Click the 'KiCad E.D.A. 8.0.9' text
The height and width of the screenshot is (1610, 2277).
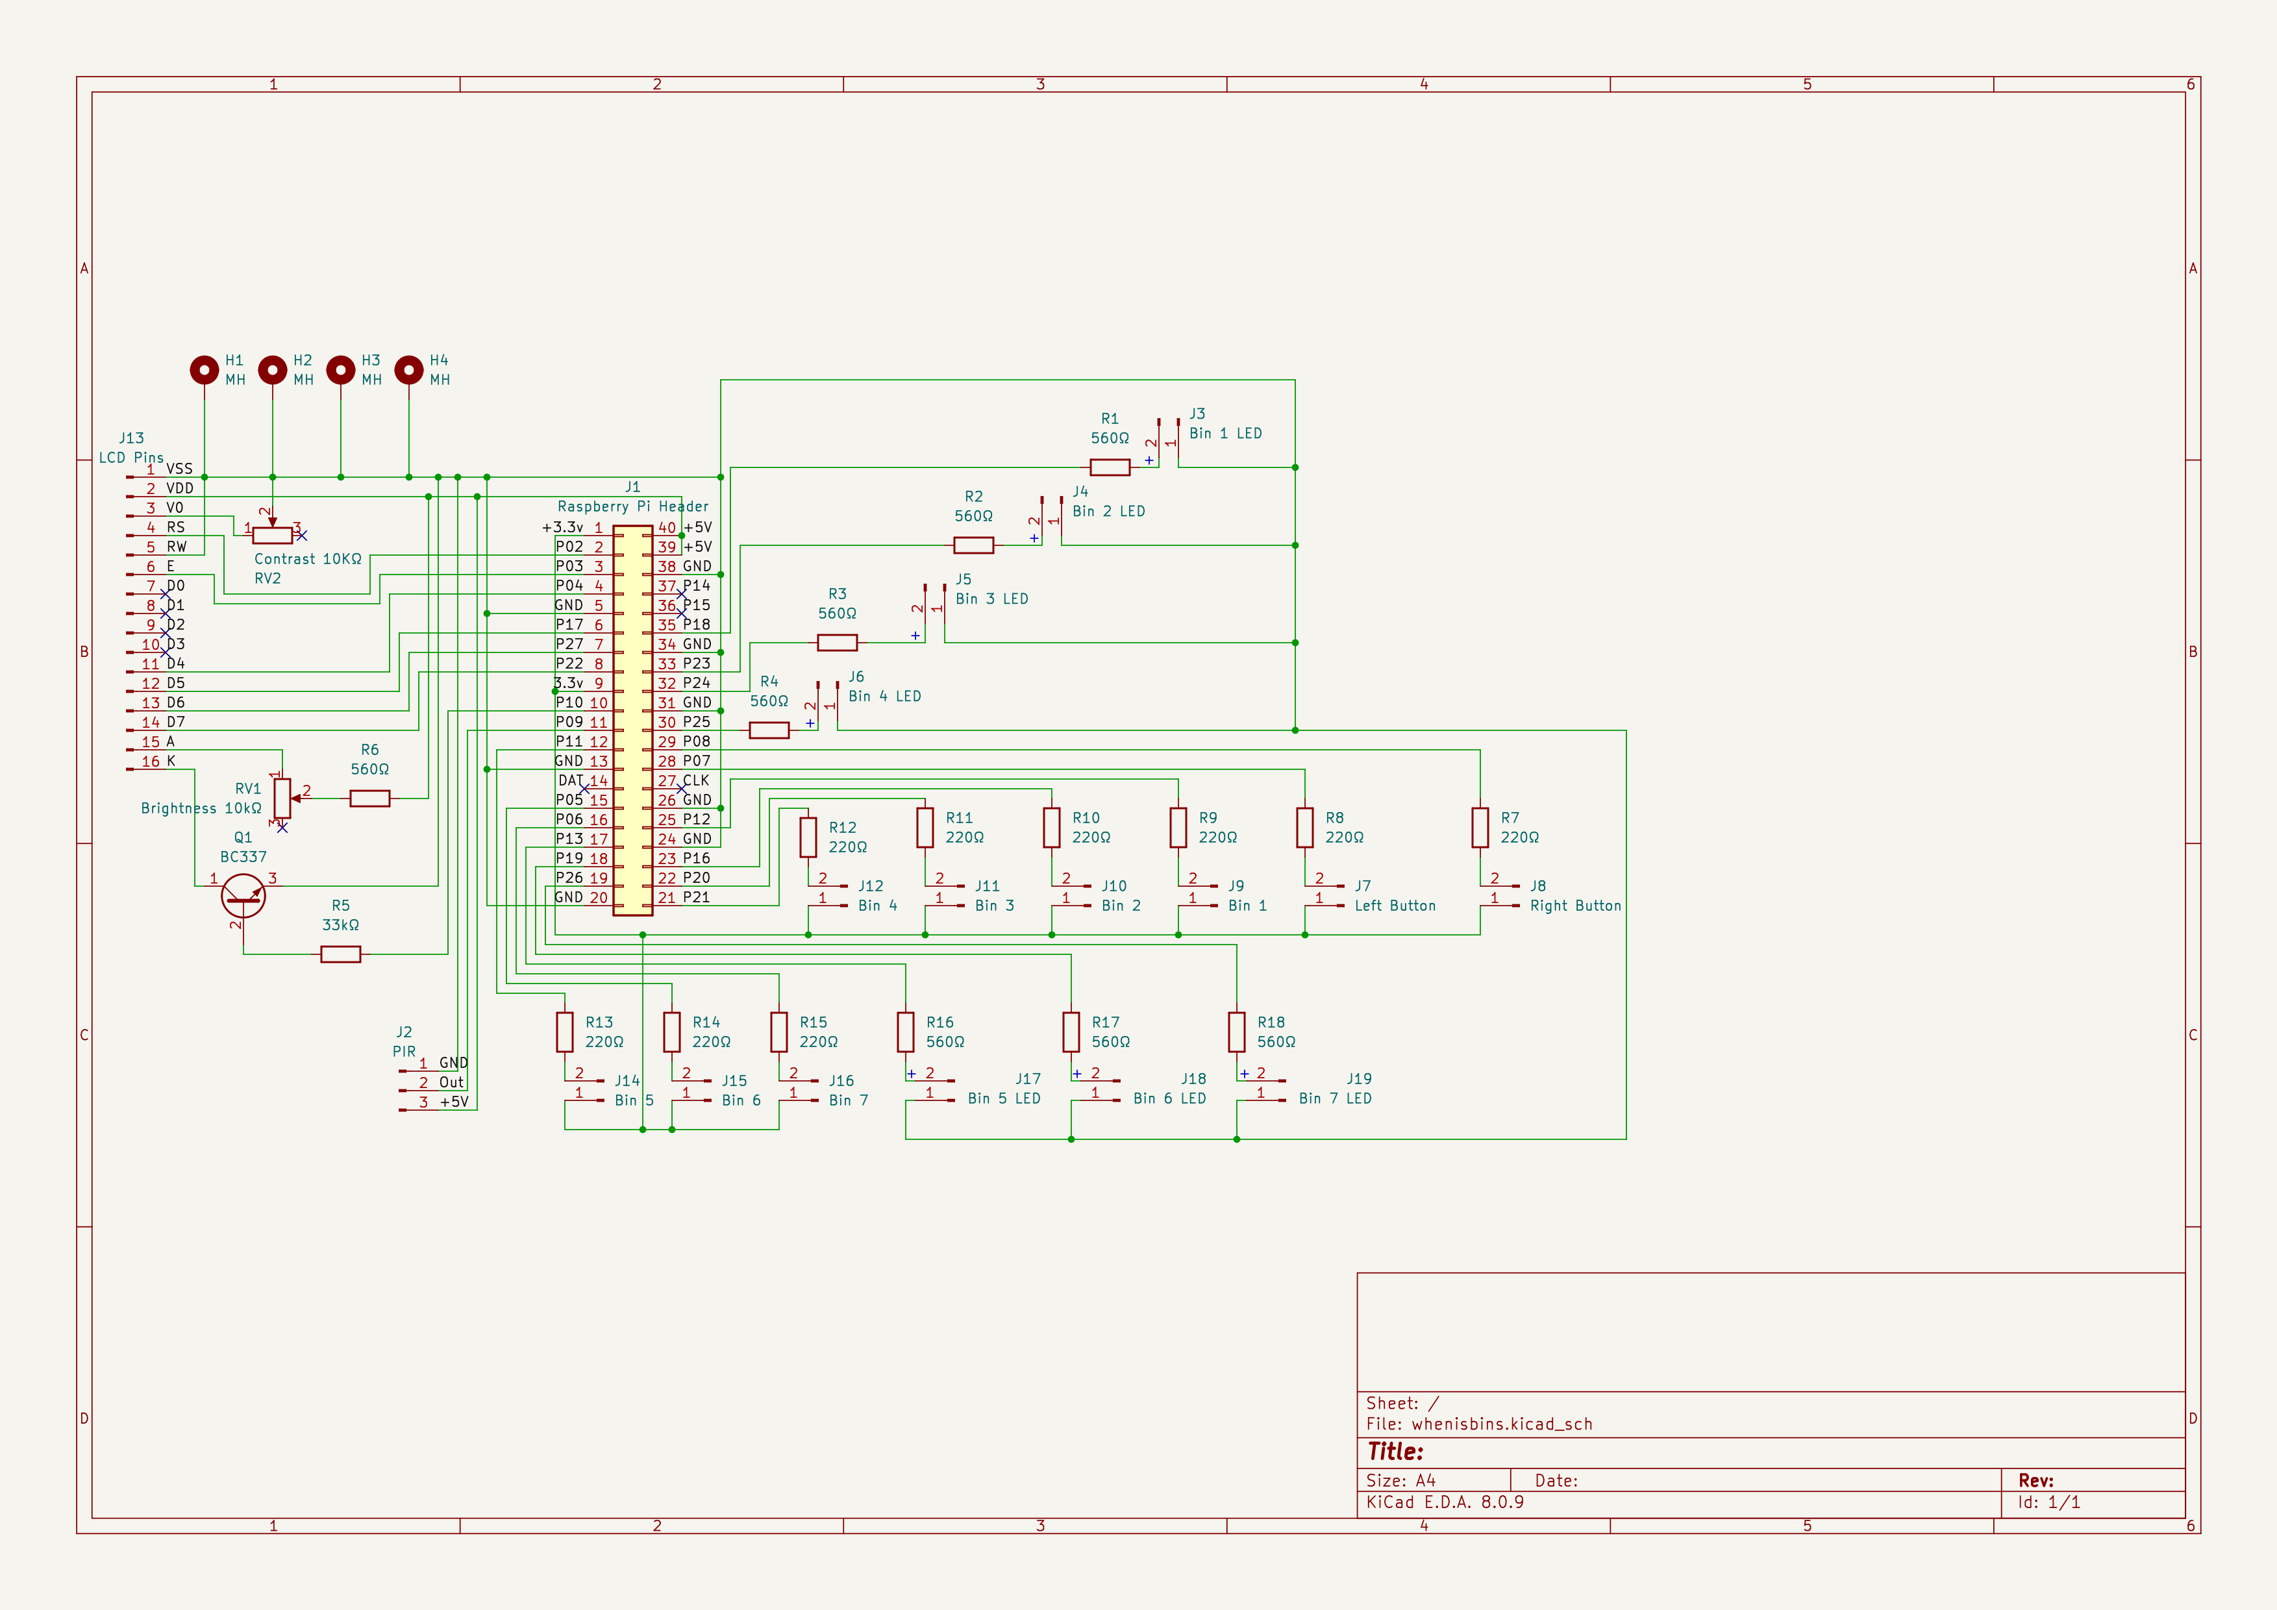(x=1445, y=1502)
